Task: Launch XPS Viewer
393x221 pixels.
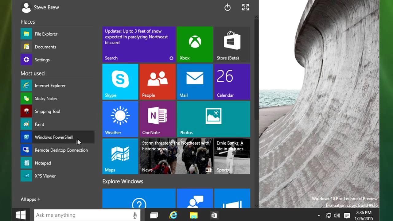Action: tap(57, 176)
